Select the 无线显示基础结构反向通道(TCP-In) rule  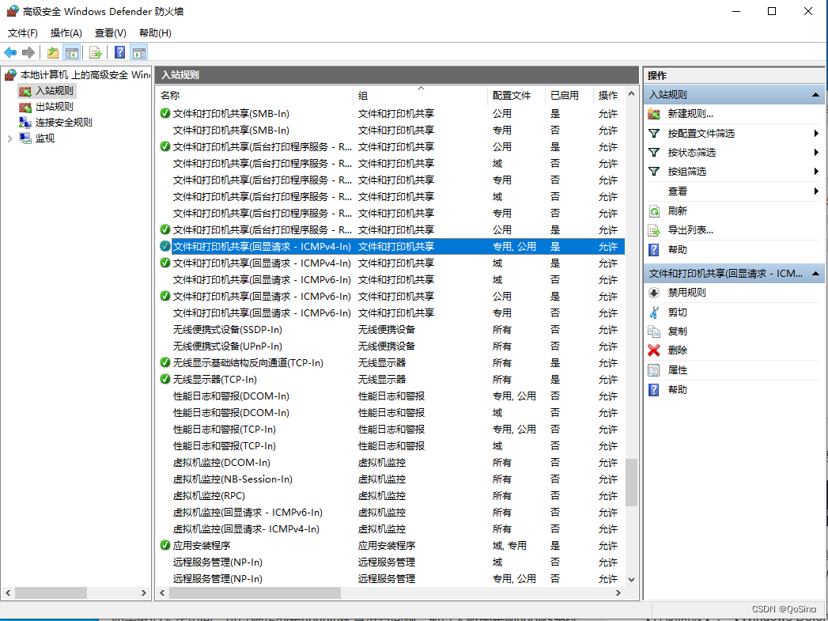391,363
